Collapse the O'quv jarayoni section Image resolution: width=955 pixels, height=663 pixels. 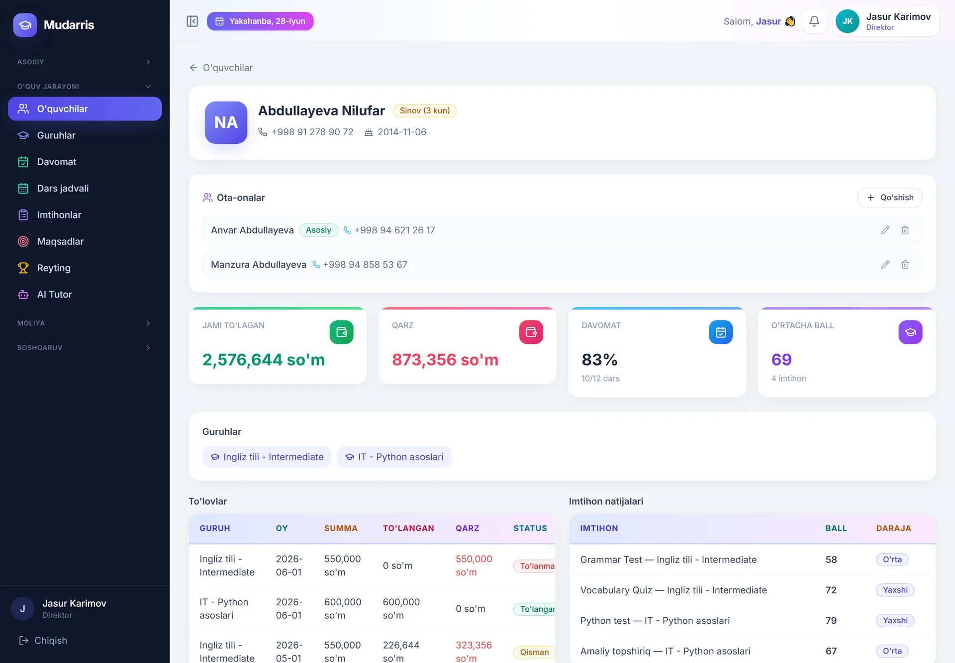[x=85, y=87]
